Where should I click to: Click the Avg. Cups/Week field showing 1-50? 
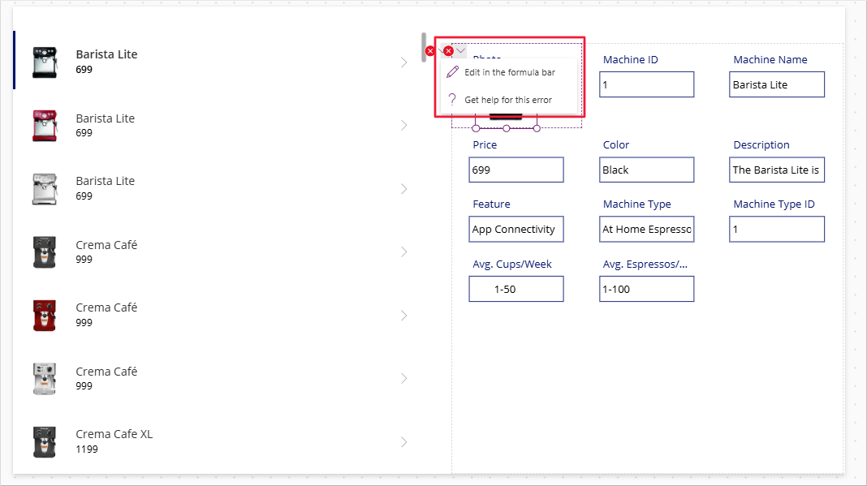pos(515,289)
